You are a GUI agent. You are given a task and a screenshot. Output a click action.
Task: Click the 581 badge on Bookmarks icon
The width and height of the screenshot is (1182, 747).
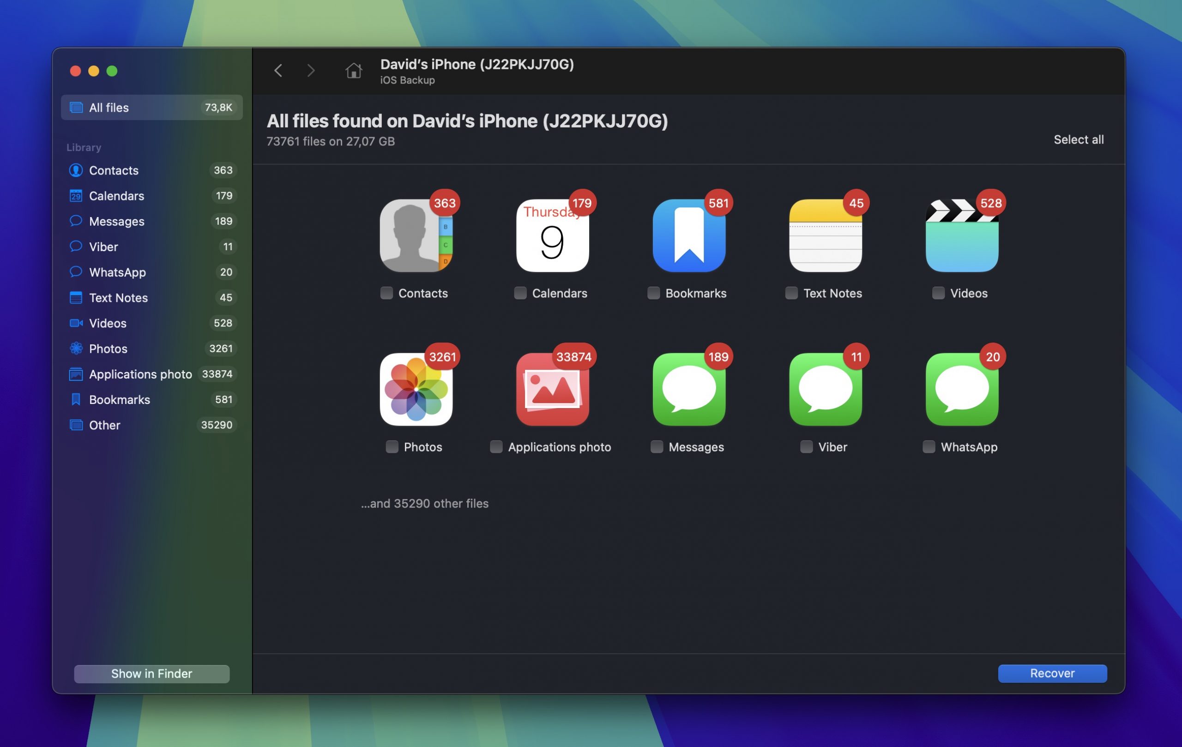(718, 203)
